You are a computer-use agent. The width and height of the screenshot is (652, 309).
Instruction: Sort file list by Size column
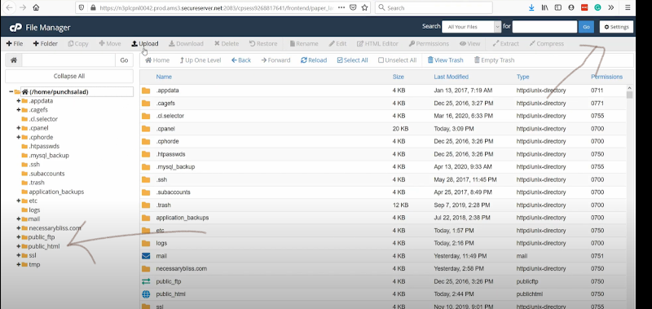398,77
